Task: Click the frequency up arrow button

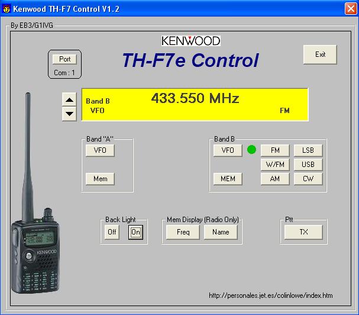Action: 69,99
